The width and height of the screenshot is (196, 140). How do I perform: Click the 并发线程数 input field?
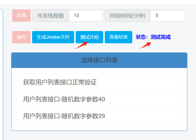[x=86, y=16]
